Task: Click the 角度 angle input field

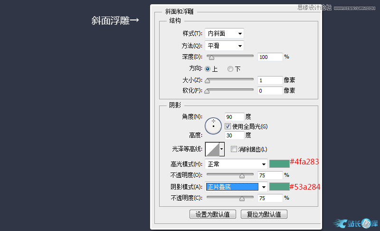Action: click(x=235, y=116)
